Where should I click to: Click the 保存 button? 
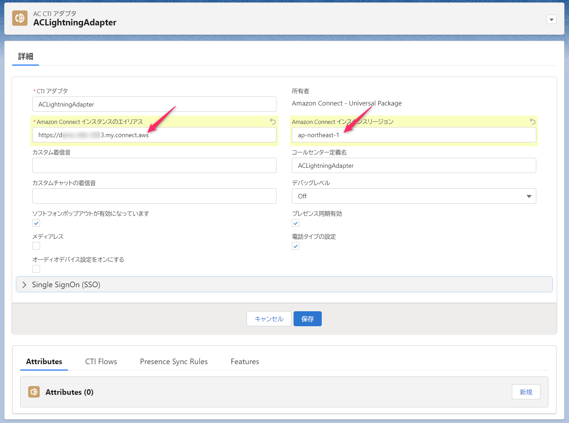click(x=307, y=319)
